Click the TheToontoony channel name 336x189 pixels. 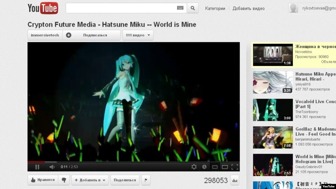tap(307, 112)
